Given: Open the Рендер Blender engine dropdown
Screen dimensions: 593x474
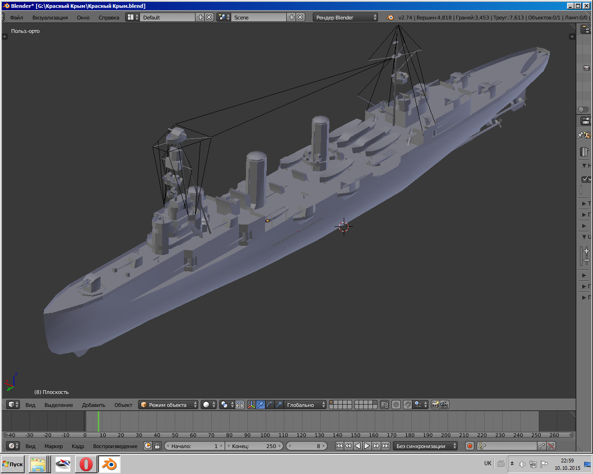Looking at the screenshot, I should tap(346, 17).
